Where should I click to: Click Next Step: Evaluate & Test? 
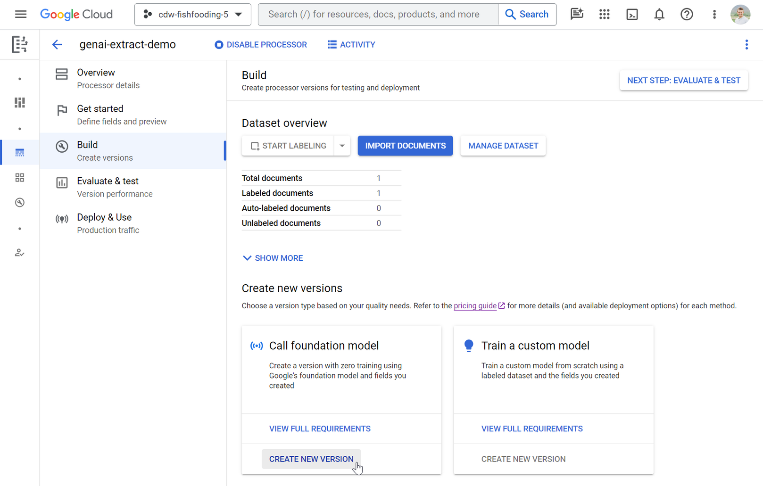[x=684, y=81]
